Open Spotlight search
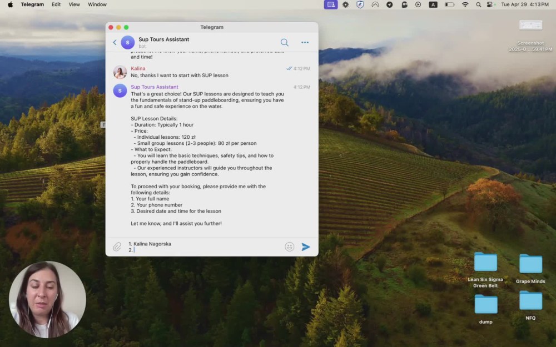Image resolution: width=556 pixels, height=347 pixels. tap(478, 4)
